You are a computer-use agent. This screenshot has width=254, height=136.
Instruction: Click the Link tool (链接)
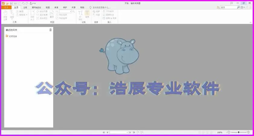click(96, 11)
